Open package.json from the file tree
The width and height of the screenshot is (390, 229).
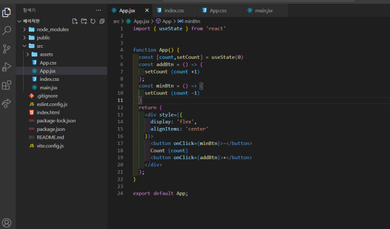coord(50,129)
